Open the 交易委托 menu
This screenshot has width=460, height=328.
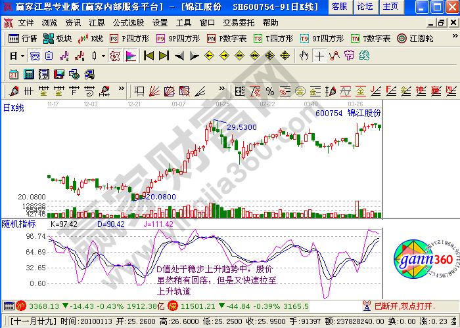pos(238,22)
